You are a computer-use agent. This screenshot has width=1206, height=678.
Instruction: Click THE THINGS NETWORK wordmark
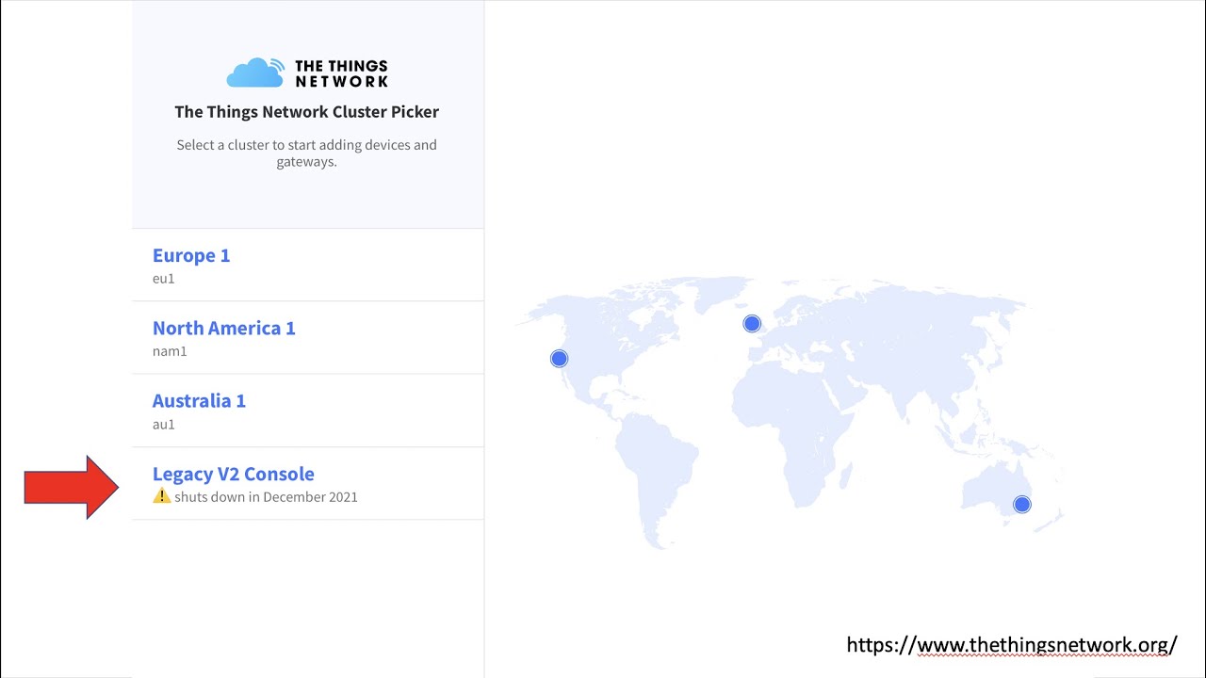(x=341, y=73)
